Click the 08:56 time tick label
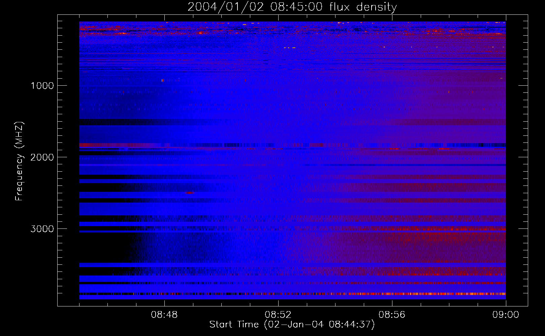 tap(392, 315)
